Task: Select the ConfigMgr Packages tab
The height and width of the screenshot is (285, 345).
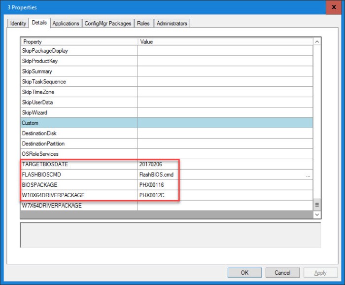Action: 108,23
